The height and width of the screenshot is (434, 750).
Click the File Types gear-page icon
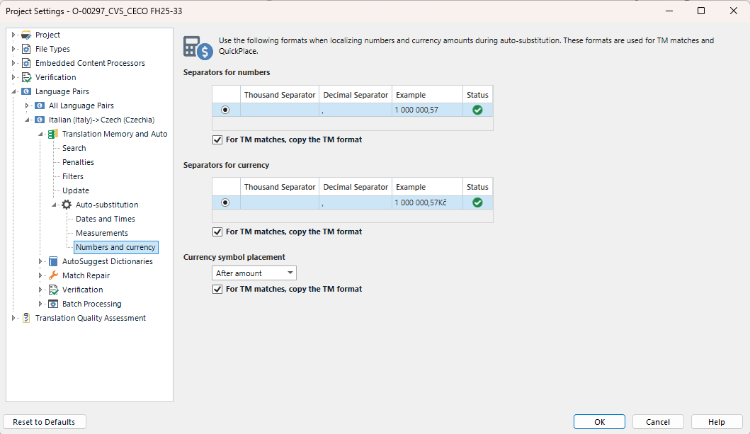(26, 49)
